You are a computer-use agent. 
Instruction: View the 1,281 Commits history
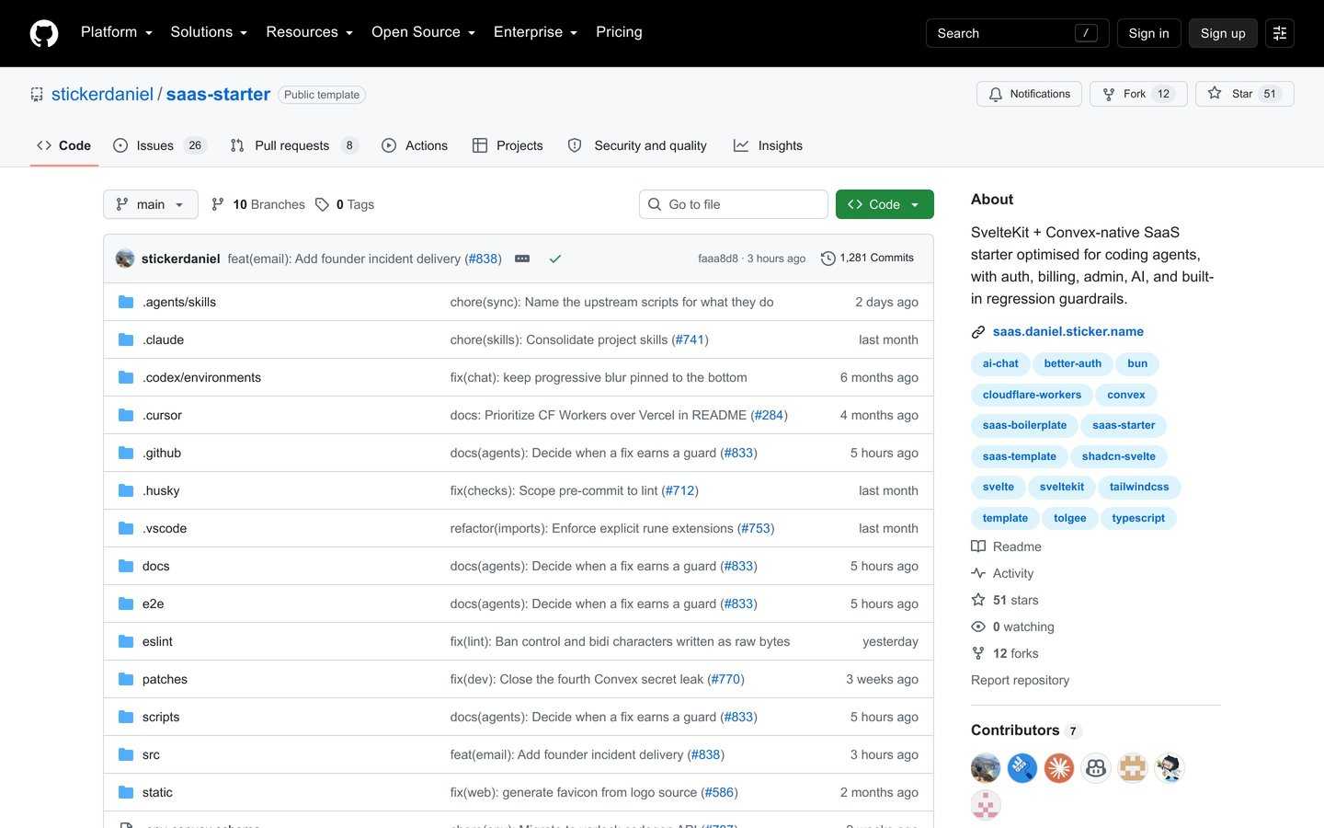[867, 258]
